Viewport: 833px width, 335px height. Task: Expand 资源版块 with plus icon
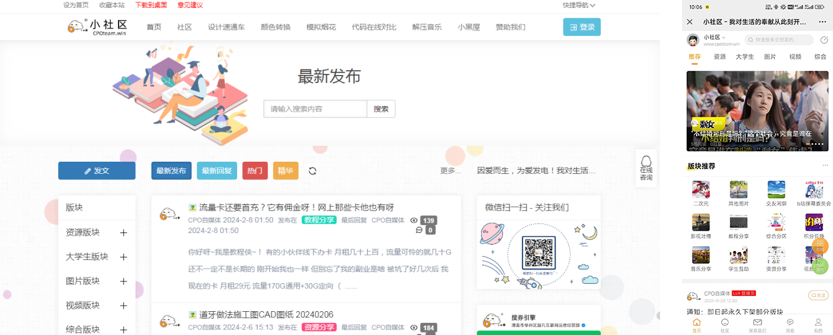click(123, 232)
